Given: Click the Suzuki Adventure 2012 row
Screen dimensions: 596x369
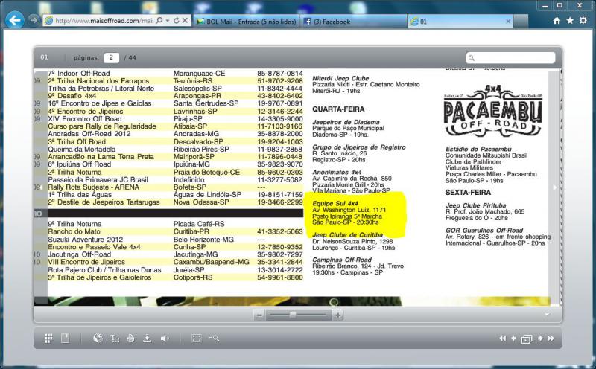Looking at the screenshot, I should 175,239.
